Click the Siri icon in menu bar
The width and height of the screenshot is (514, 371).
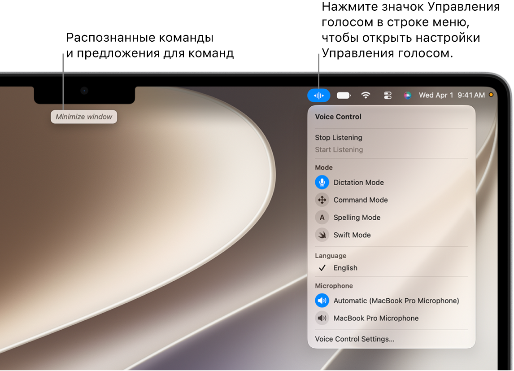407,96
